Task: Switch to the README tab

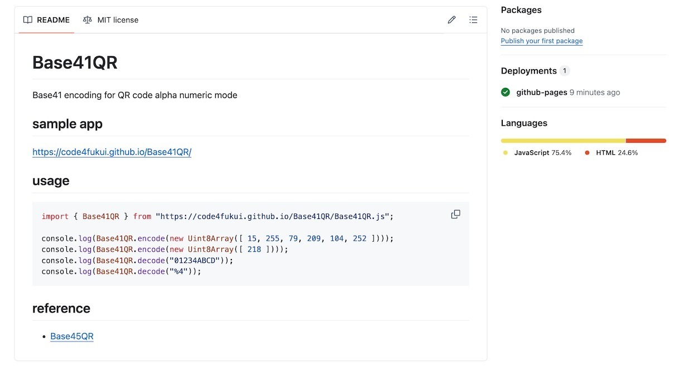Action: 47,20
